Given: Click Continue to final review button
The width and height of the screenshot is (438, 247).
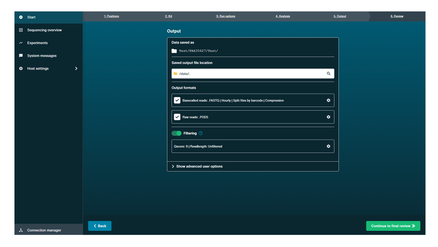Looking at the screenshot, I should (393, 226).
